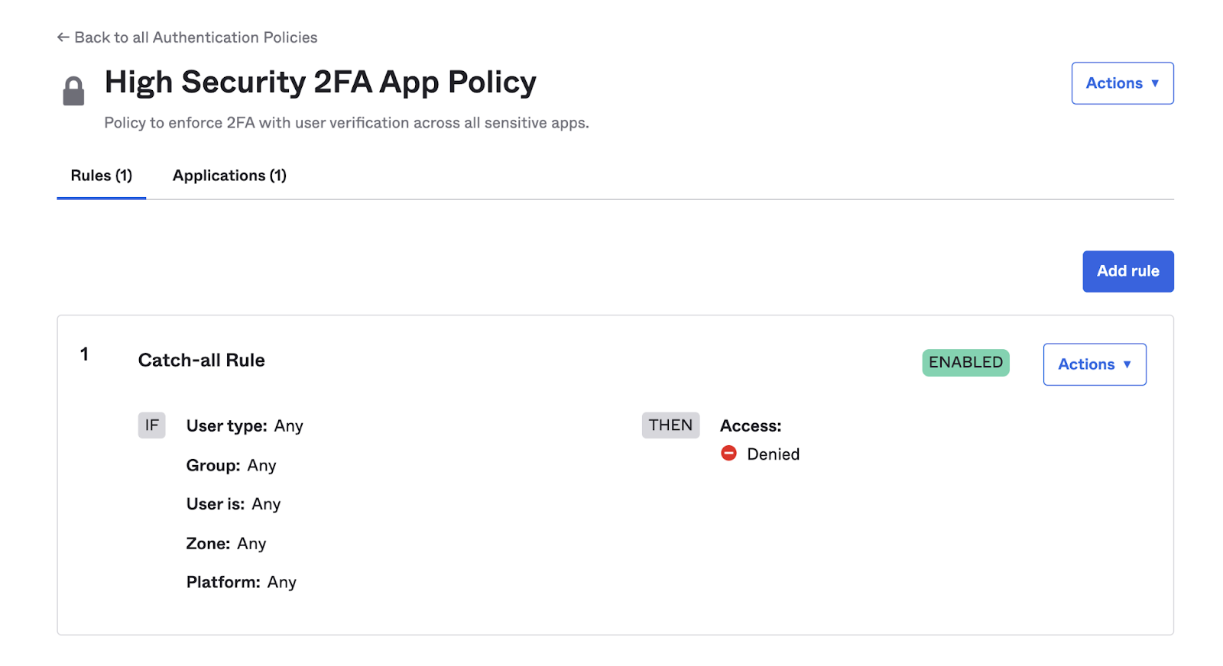Screen dimensions: 1223x666
Task: Click the Platform: Any condition
Action: (x=241, y=583)
